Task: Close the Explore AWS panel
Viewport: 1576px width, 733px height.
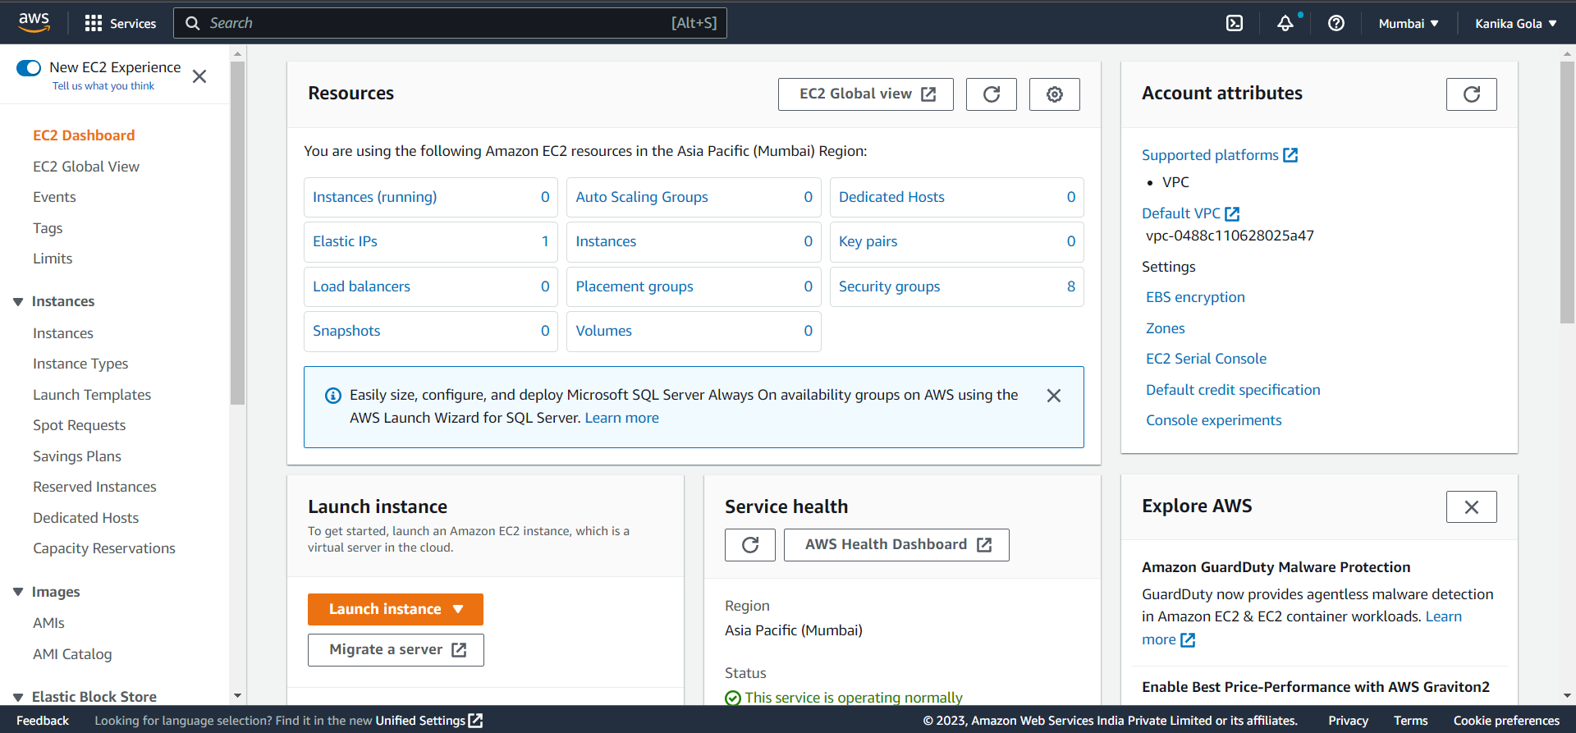Action: click(x=1472, y=507)
